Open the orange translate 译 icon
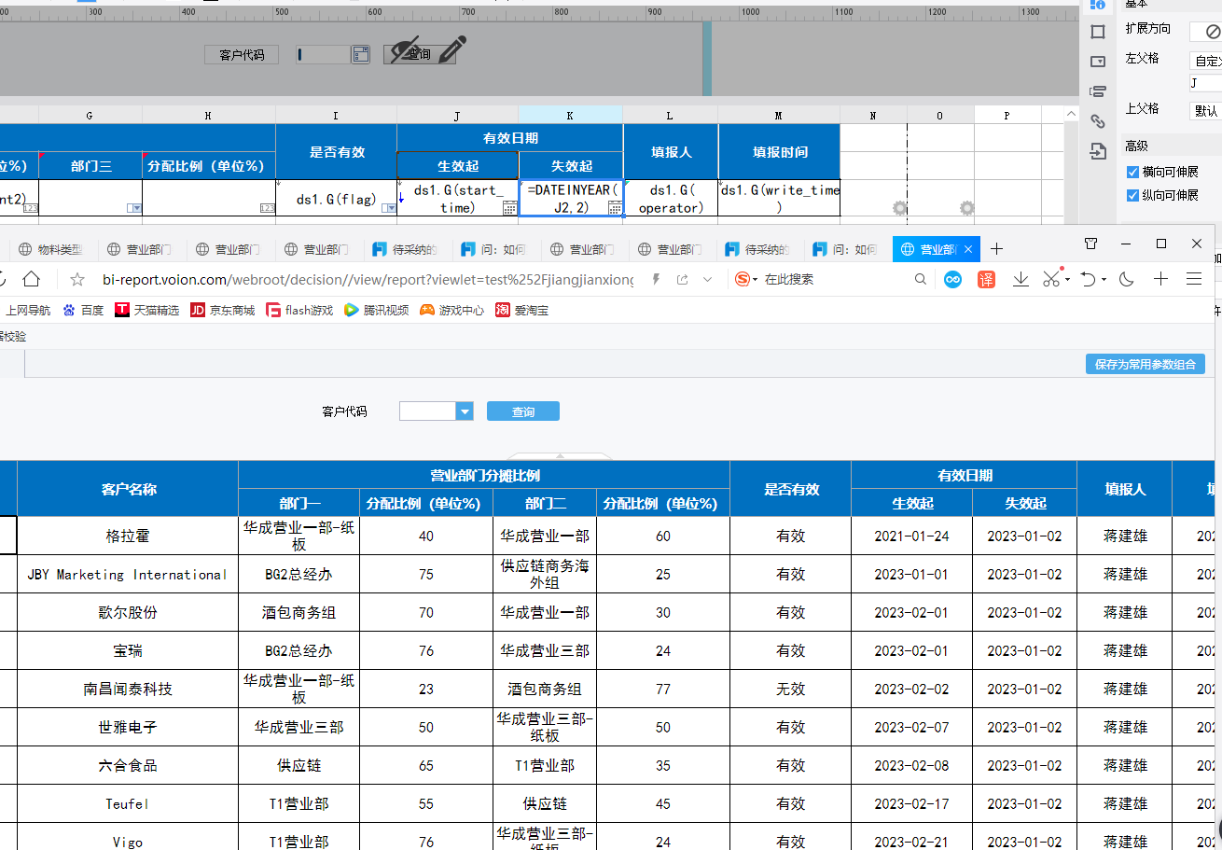The image size is (1222, 850). 986,279
